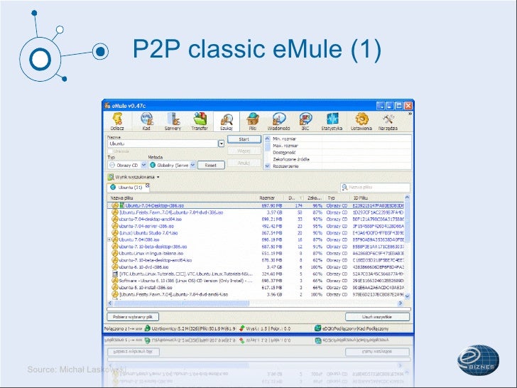517x388 pixels.
Task: Open the Transfer panel
Action: [200, 119]
